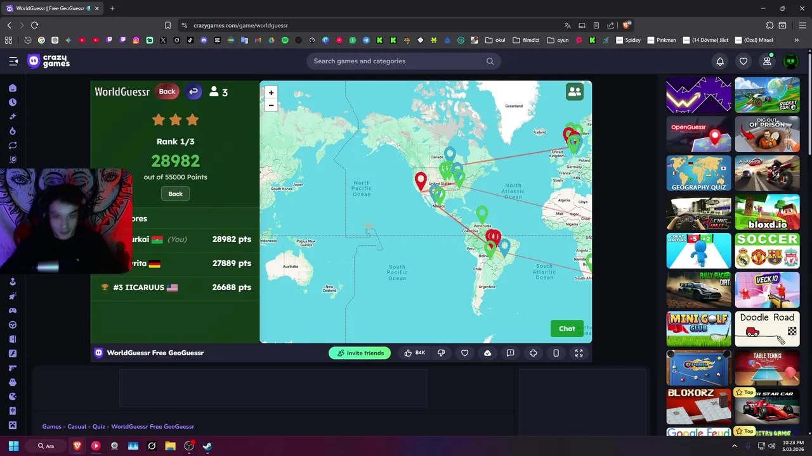Open Steam from the taskbar

(x=207, y=446)
